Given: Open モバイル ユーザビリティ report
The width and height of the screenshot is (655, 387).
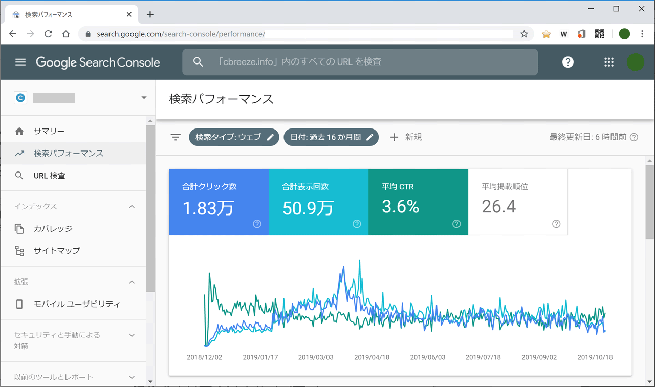Looking at the screenshot, I should point(74,304).
